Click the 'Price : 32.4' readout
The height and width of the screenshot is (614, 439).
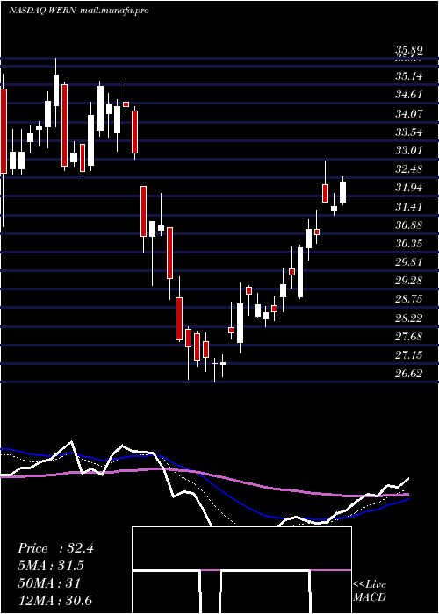[55, 548]
